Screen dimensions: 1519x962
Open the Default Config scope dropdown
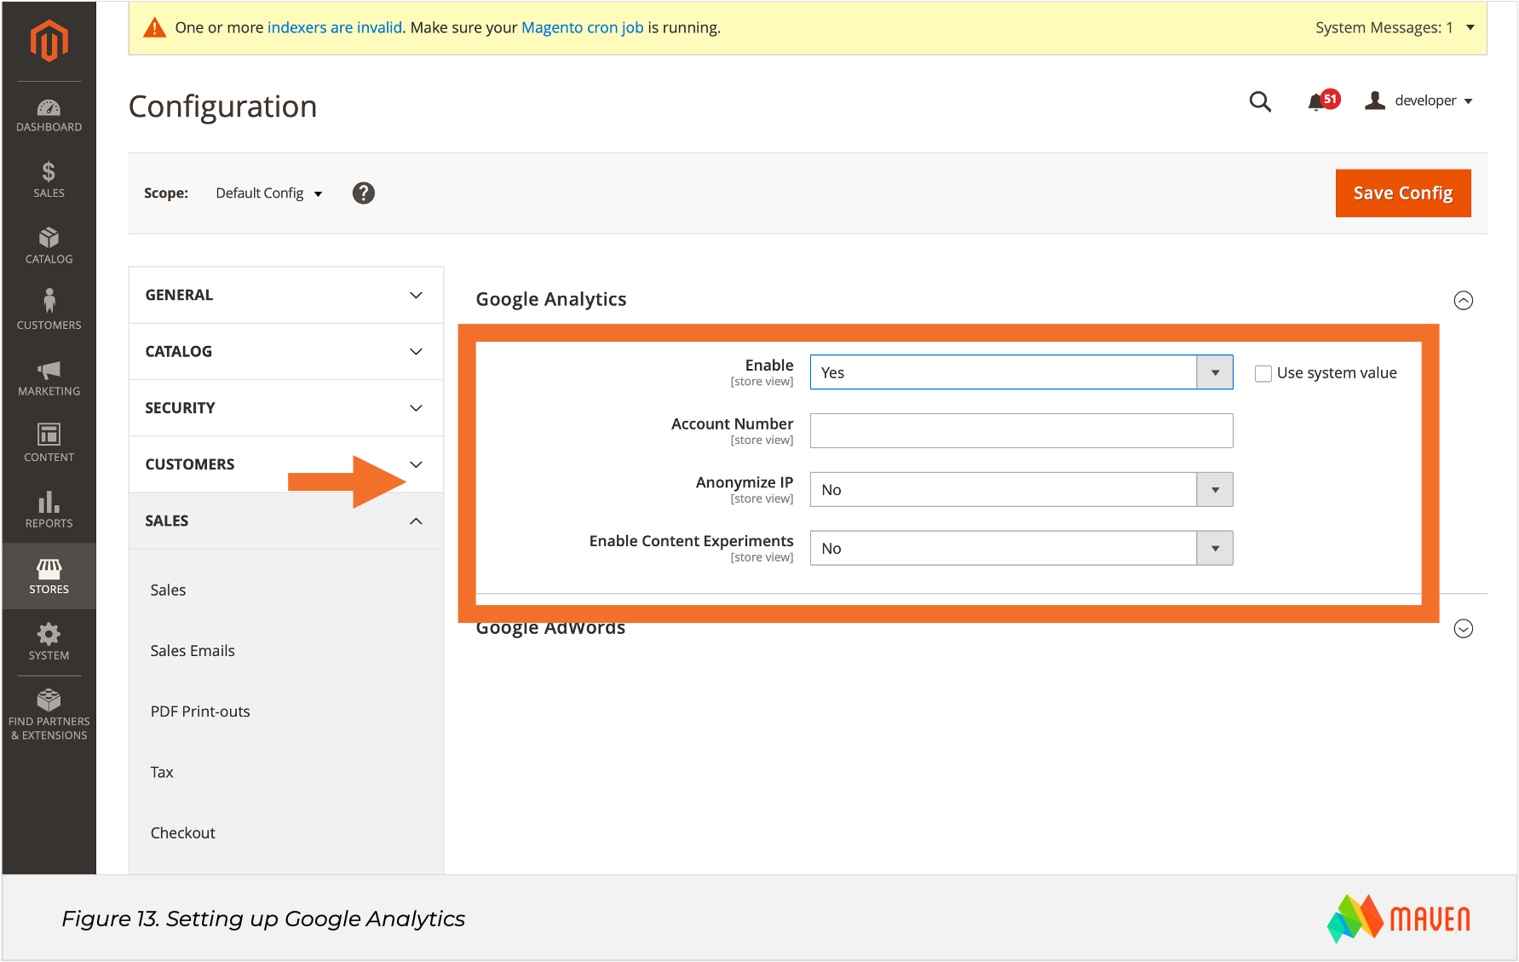269,193
